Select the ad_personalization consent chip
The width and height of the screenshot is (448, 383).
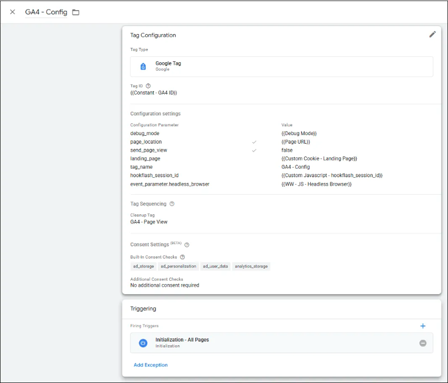click(178, 267)
